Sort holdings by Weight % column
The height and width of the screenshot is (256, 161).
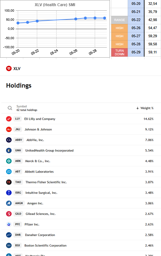145,108
